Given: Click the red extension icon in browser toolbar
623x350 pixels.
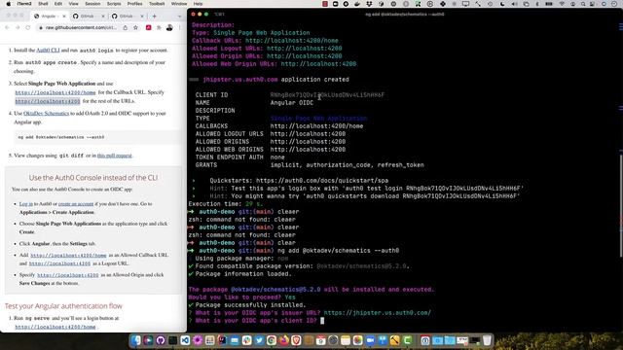Looking at the screenshot, I should (x=149, y=27).
